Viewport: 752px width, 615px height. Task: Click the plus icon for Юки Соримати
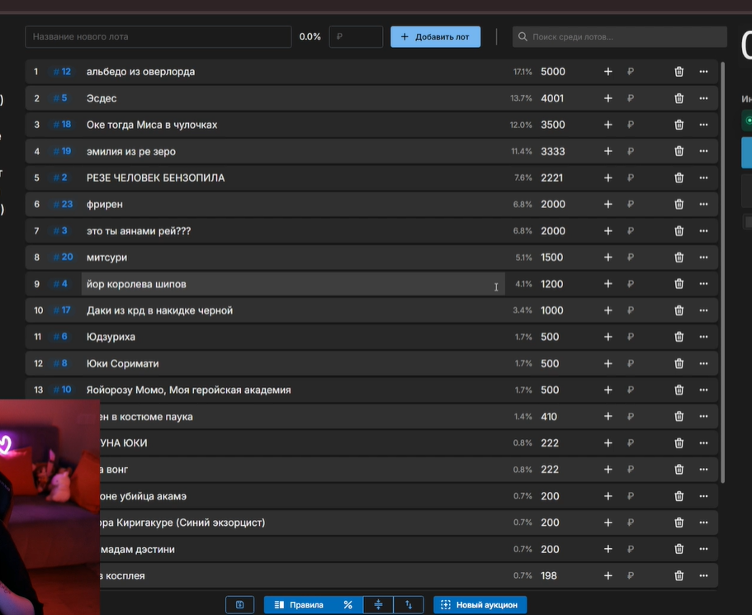pyautogui.click(x=608, y=363)
